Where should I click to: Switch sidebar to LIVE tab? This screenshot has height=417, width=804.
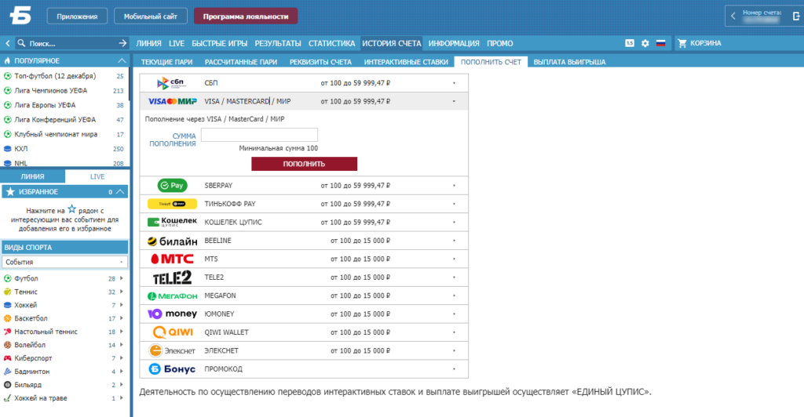point(97,176)
